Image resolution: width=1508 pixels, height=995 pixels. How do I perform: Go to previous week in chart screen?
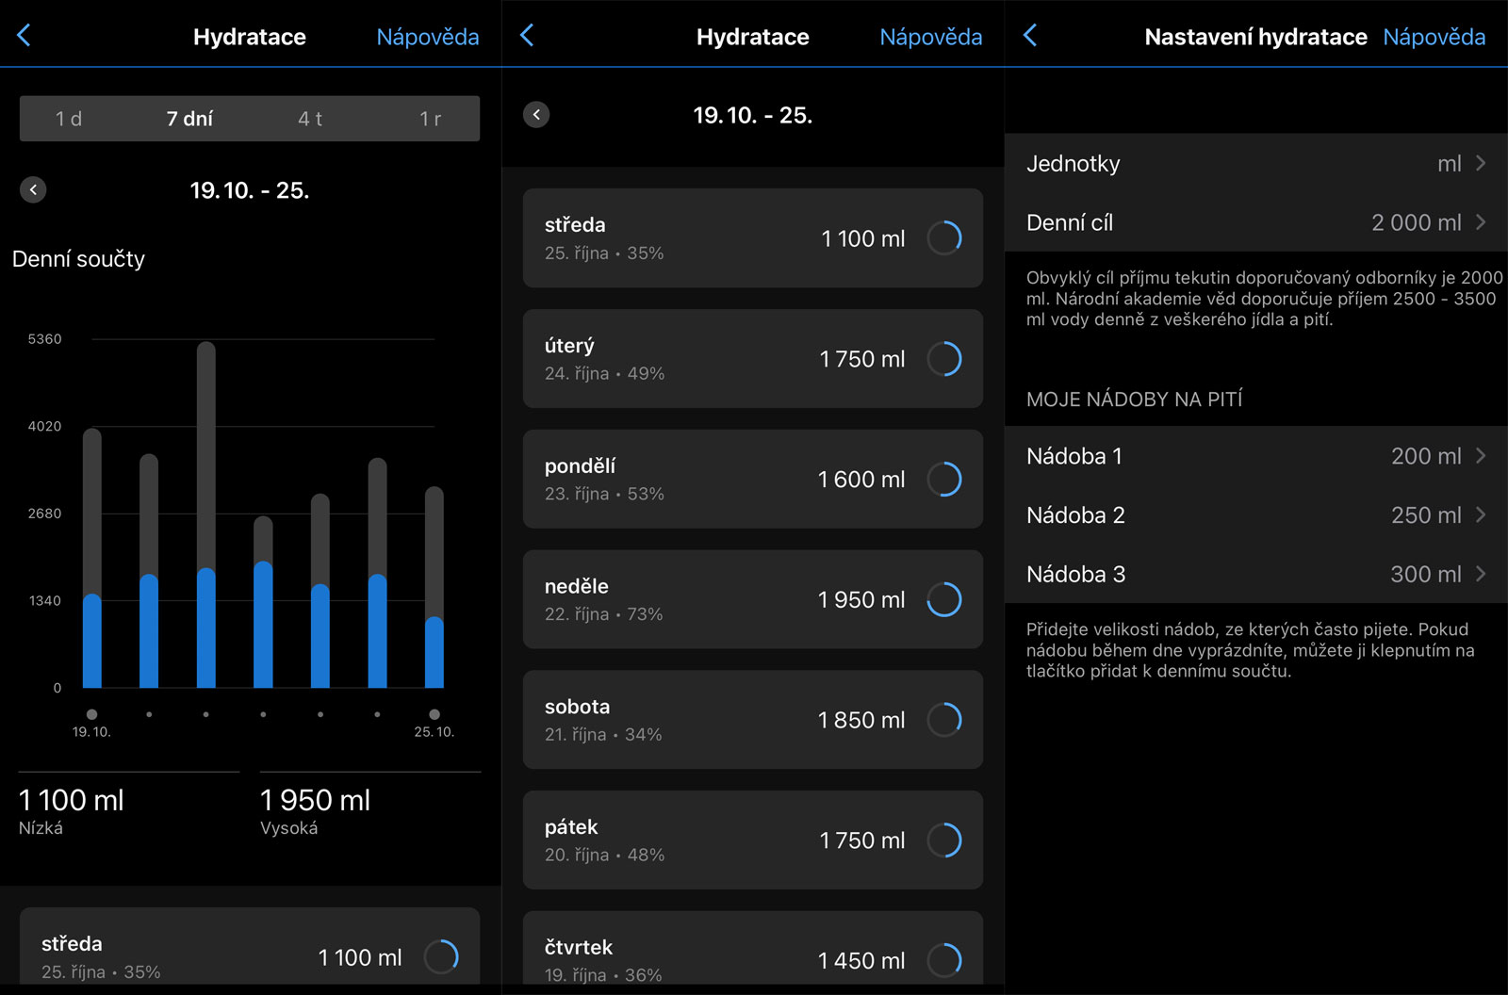click(x=33, y=190)
